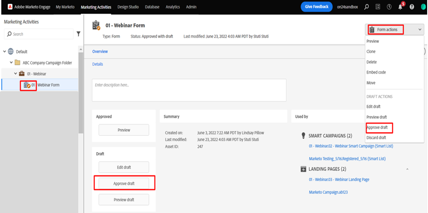Open the notifications bell icon

(x=401, y=7)
